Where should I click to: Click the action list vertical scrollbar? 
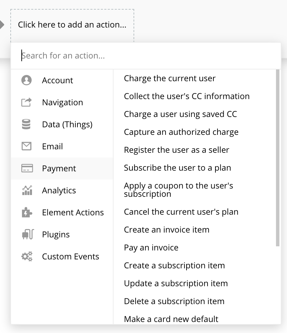point(278,158)
